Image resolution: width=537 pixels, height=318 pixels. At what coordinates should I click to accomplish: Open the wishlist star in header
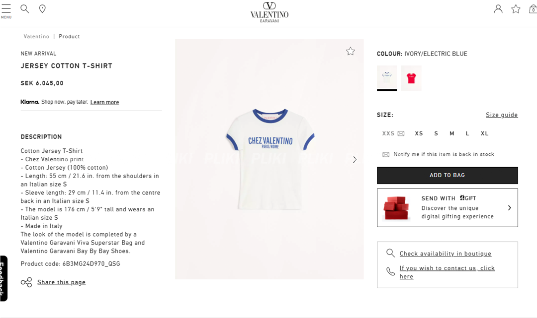(x=516, y=9)
